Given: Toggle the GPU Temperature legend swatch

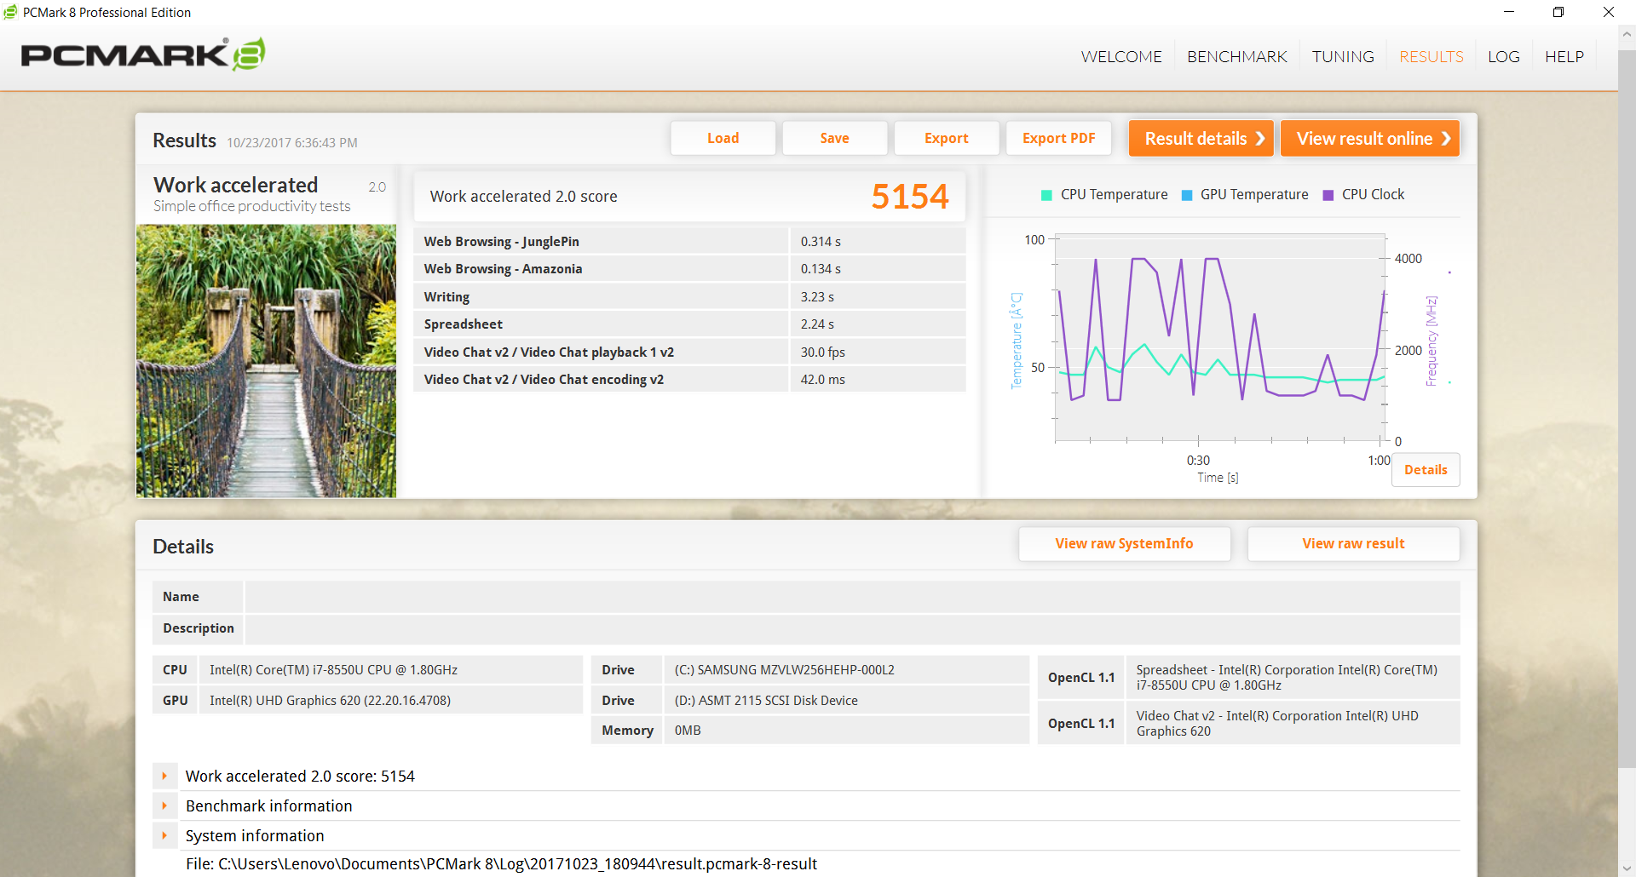Looking at the screenshot, I should click(x=1187, y=195).
